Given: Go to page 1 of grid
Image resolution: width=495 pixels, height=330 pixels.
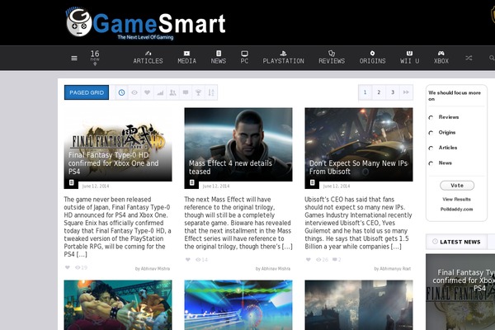Looking at the screenshot, I should click(365, 92).
